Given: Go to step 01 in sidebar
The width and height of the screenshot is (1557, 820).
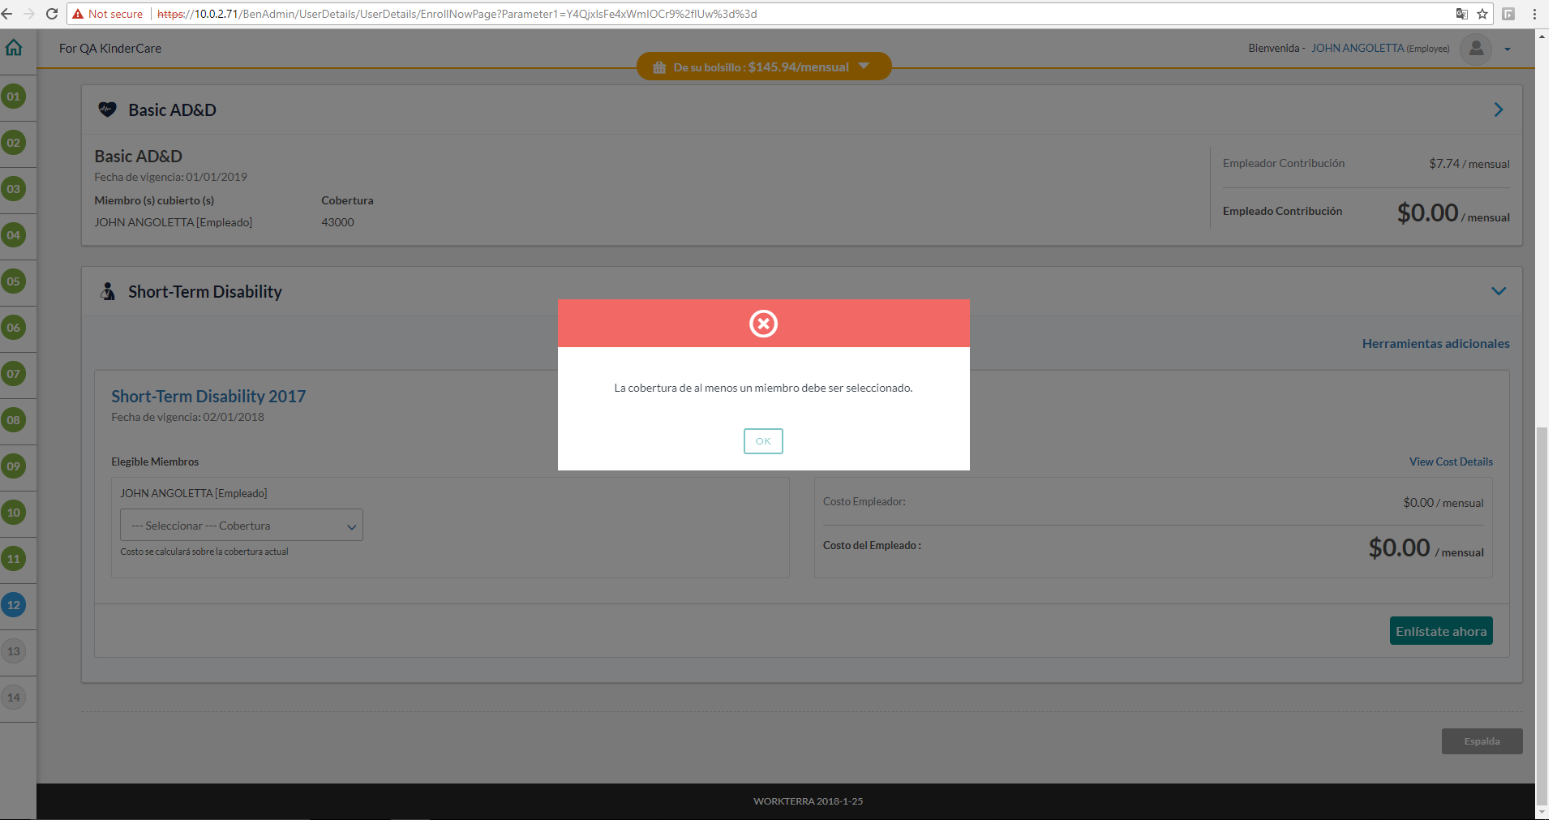Looking at the screenshot, I should pos(14,97).
